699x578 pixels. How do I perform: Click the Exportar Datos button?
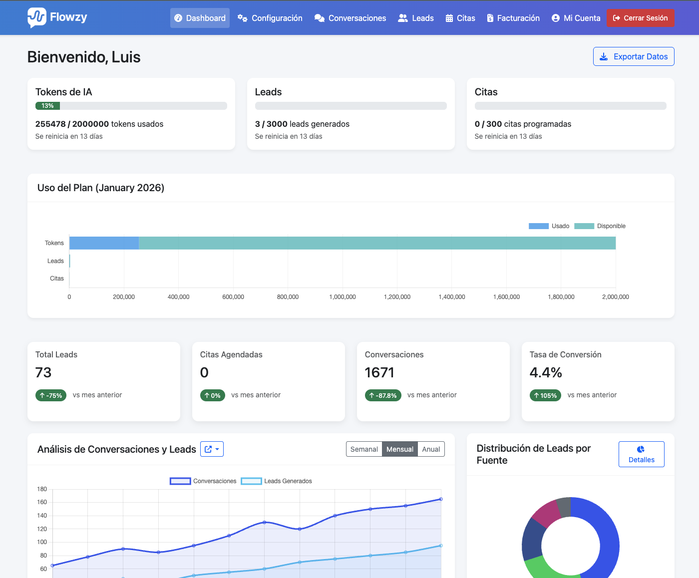click(x=633, y=56)
